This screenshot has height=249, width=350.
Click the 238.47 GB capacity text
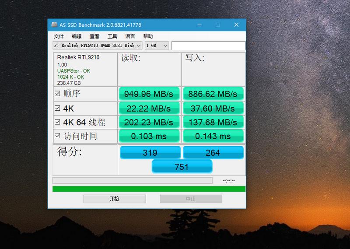69,83
